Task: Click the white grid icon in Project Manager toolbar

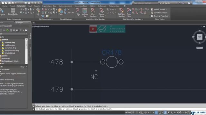Action: [17, 30]
